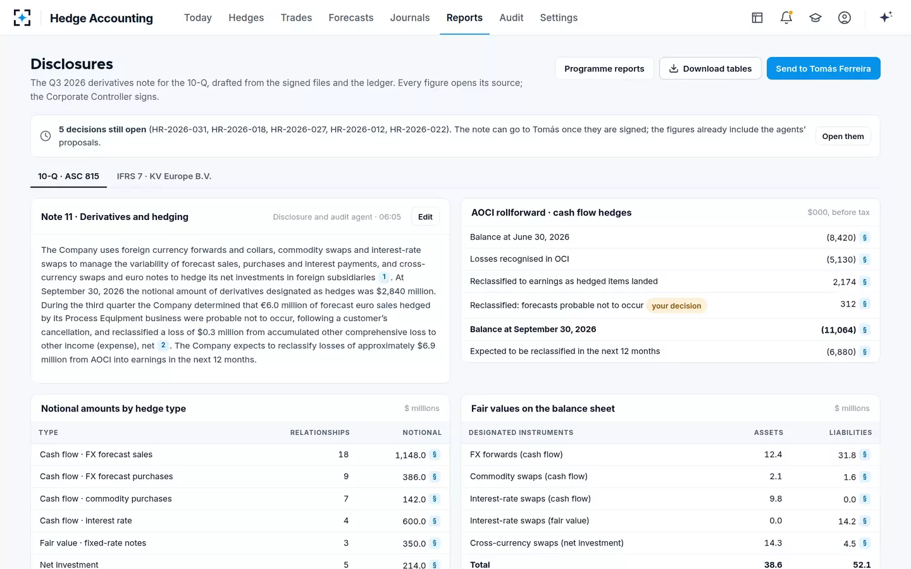
Task: Open source for FX forwards liabilities
Action: [865, 455]
